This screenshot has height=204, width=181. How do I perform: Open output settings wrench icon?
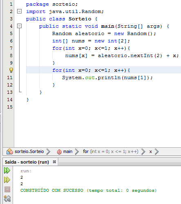[7, 199]
